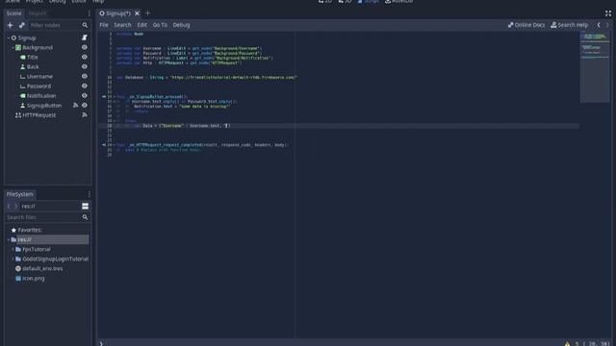Screen dimensions: 616x346
Task: Select the FileSystem dock tab
Action: (x=19, y=194)
